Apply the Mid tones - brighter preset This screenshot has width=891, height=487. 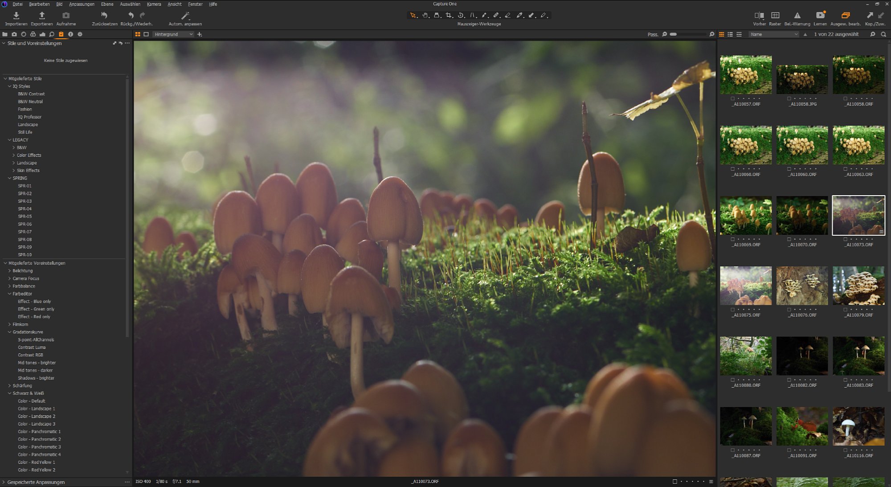(x=37, y=363)
